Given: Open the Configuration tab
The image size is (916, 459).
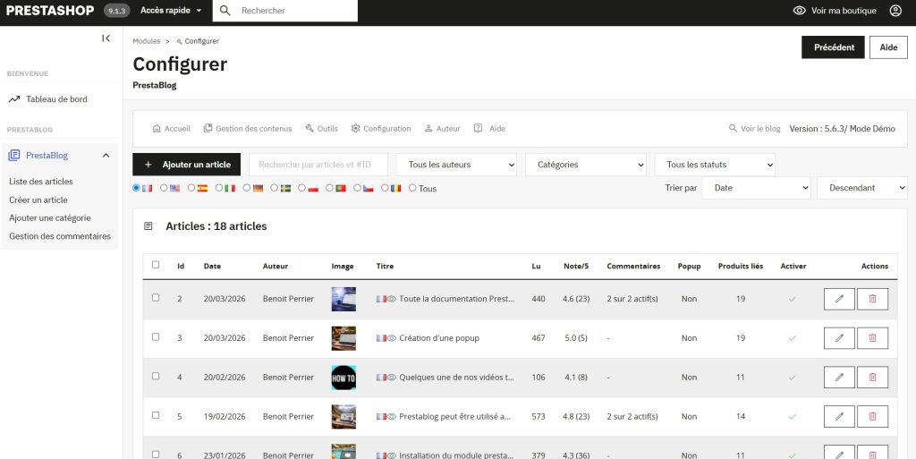Looking at the screenshot, I should (x=381, y=129).
